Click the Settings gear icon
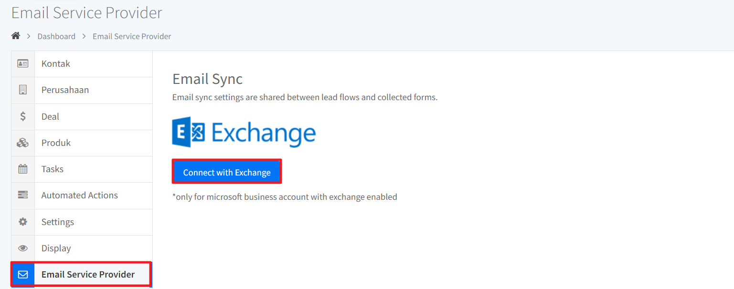 [23, 222]
